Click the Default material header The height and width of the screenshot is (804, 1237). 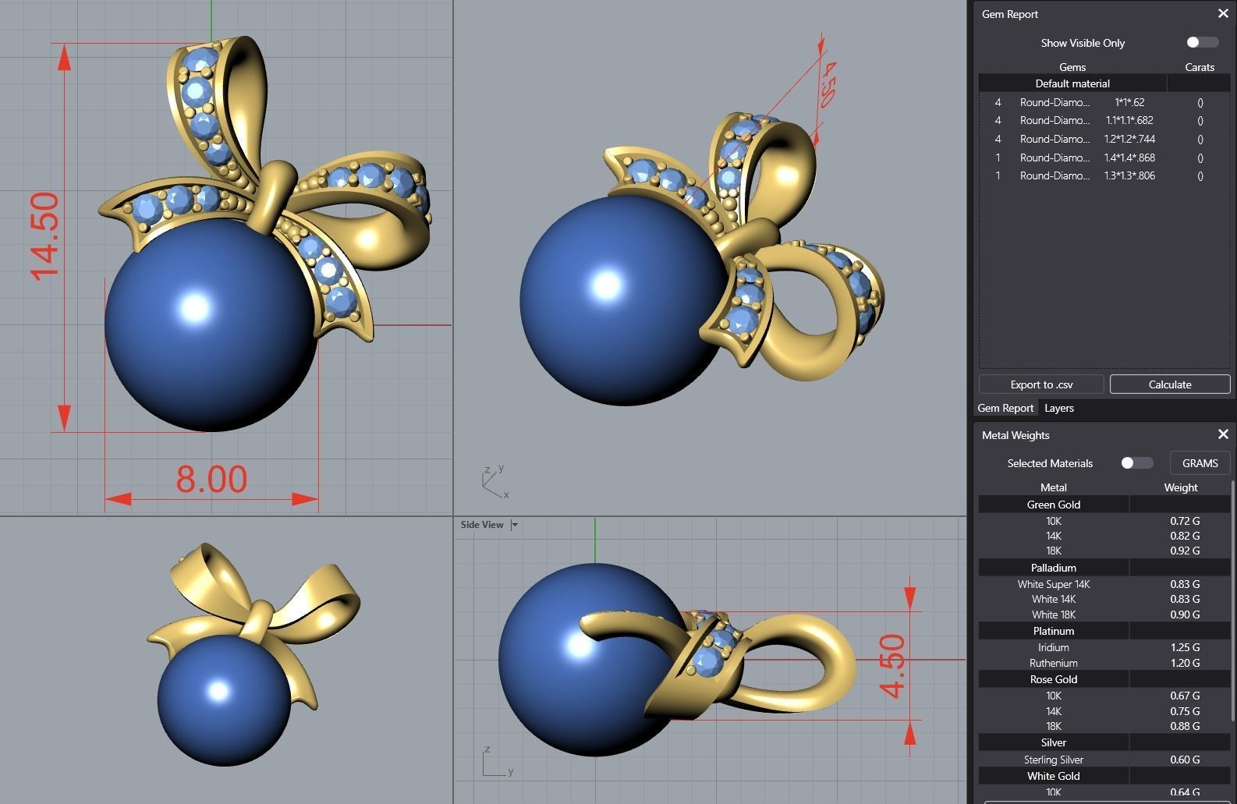[x=1072, y=83]
